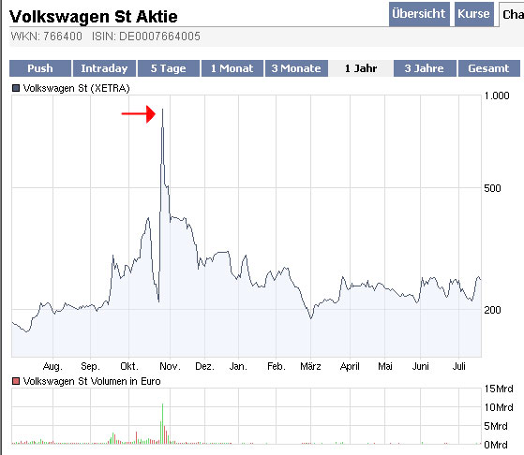Click the Mai axis label
The width and height of the screenshot is (524, 455).
pos(385,367)
